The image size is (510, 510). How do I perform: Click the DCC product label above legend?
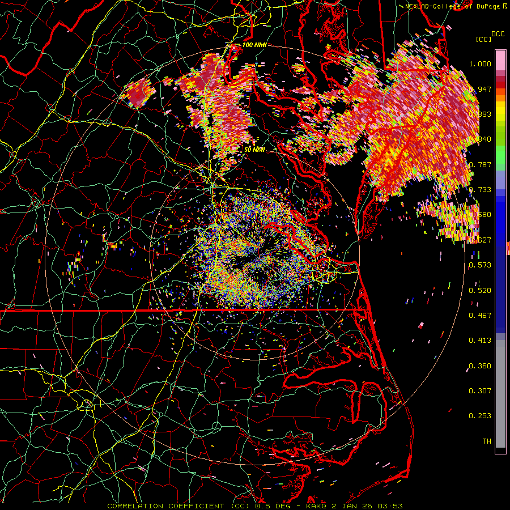pos(498,33)
